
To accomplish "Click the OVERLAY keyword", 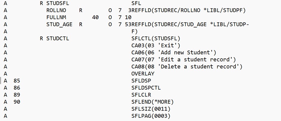I will pyautogui.click(x=143, y=74).
